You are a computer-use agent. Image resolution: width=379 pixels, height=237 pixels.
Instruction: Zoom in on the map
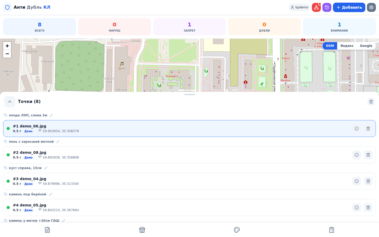coord(7,46)
